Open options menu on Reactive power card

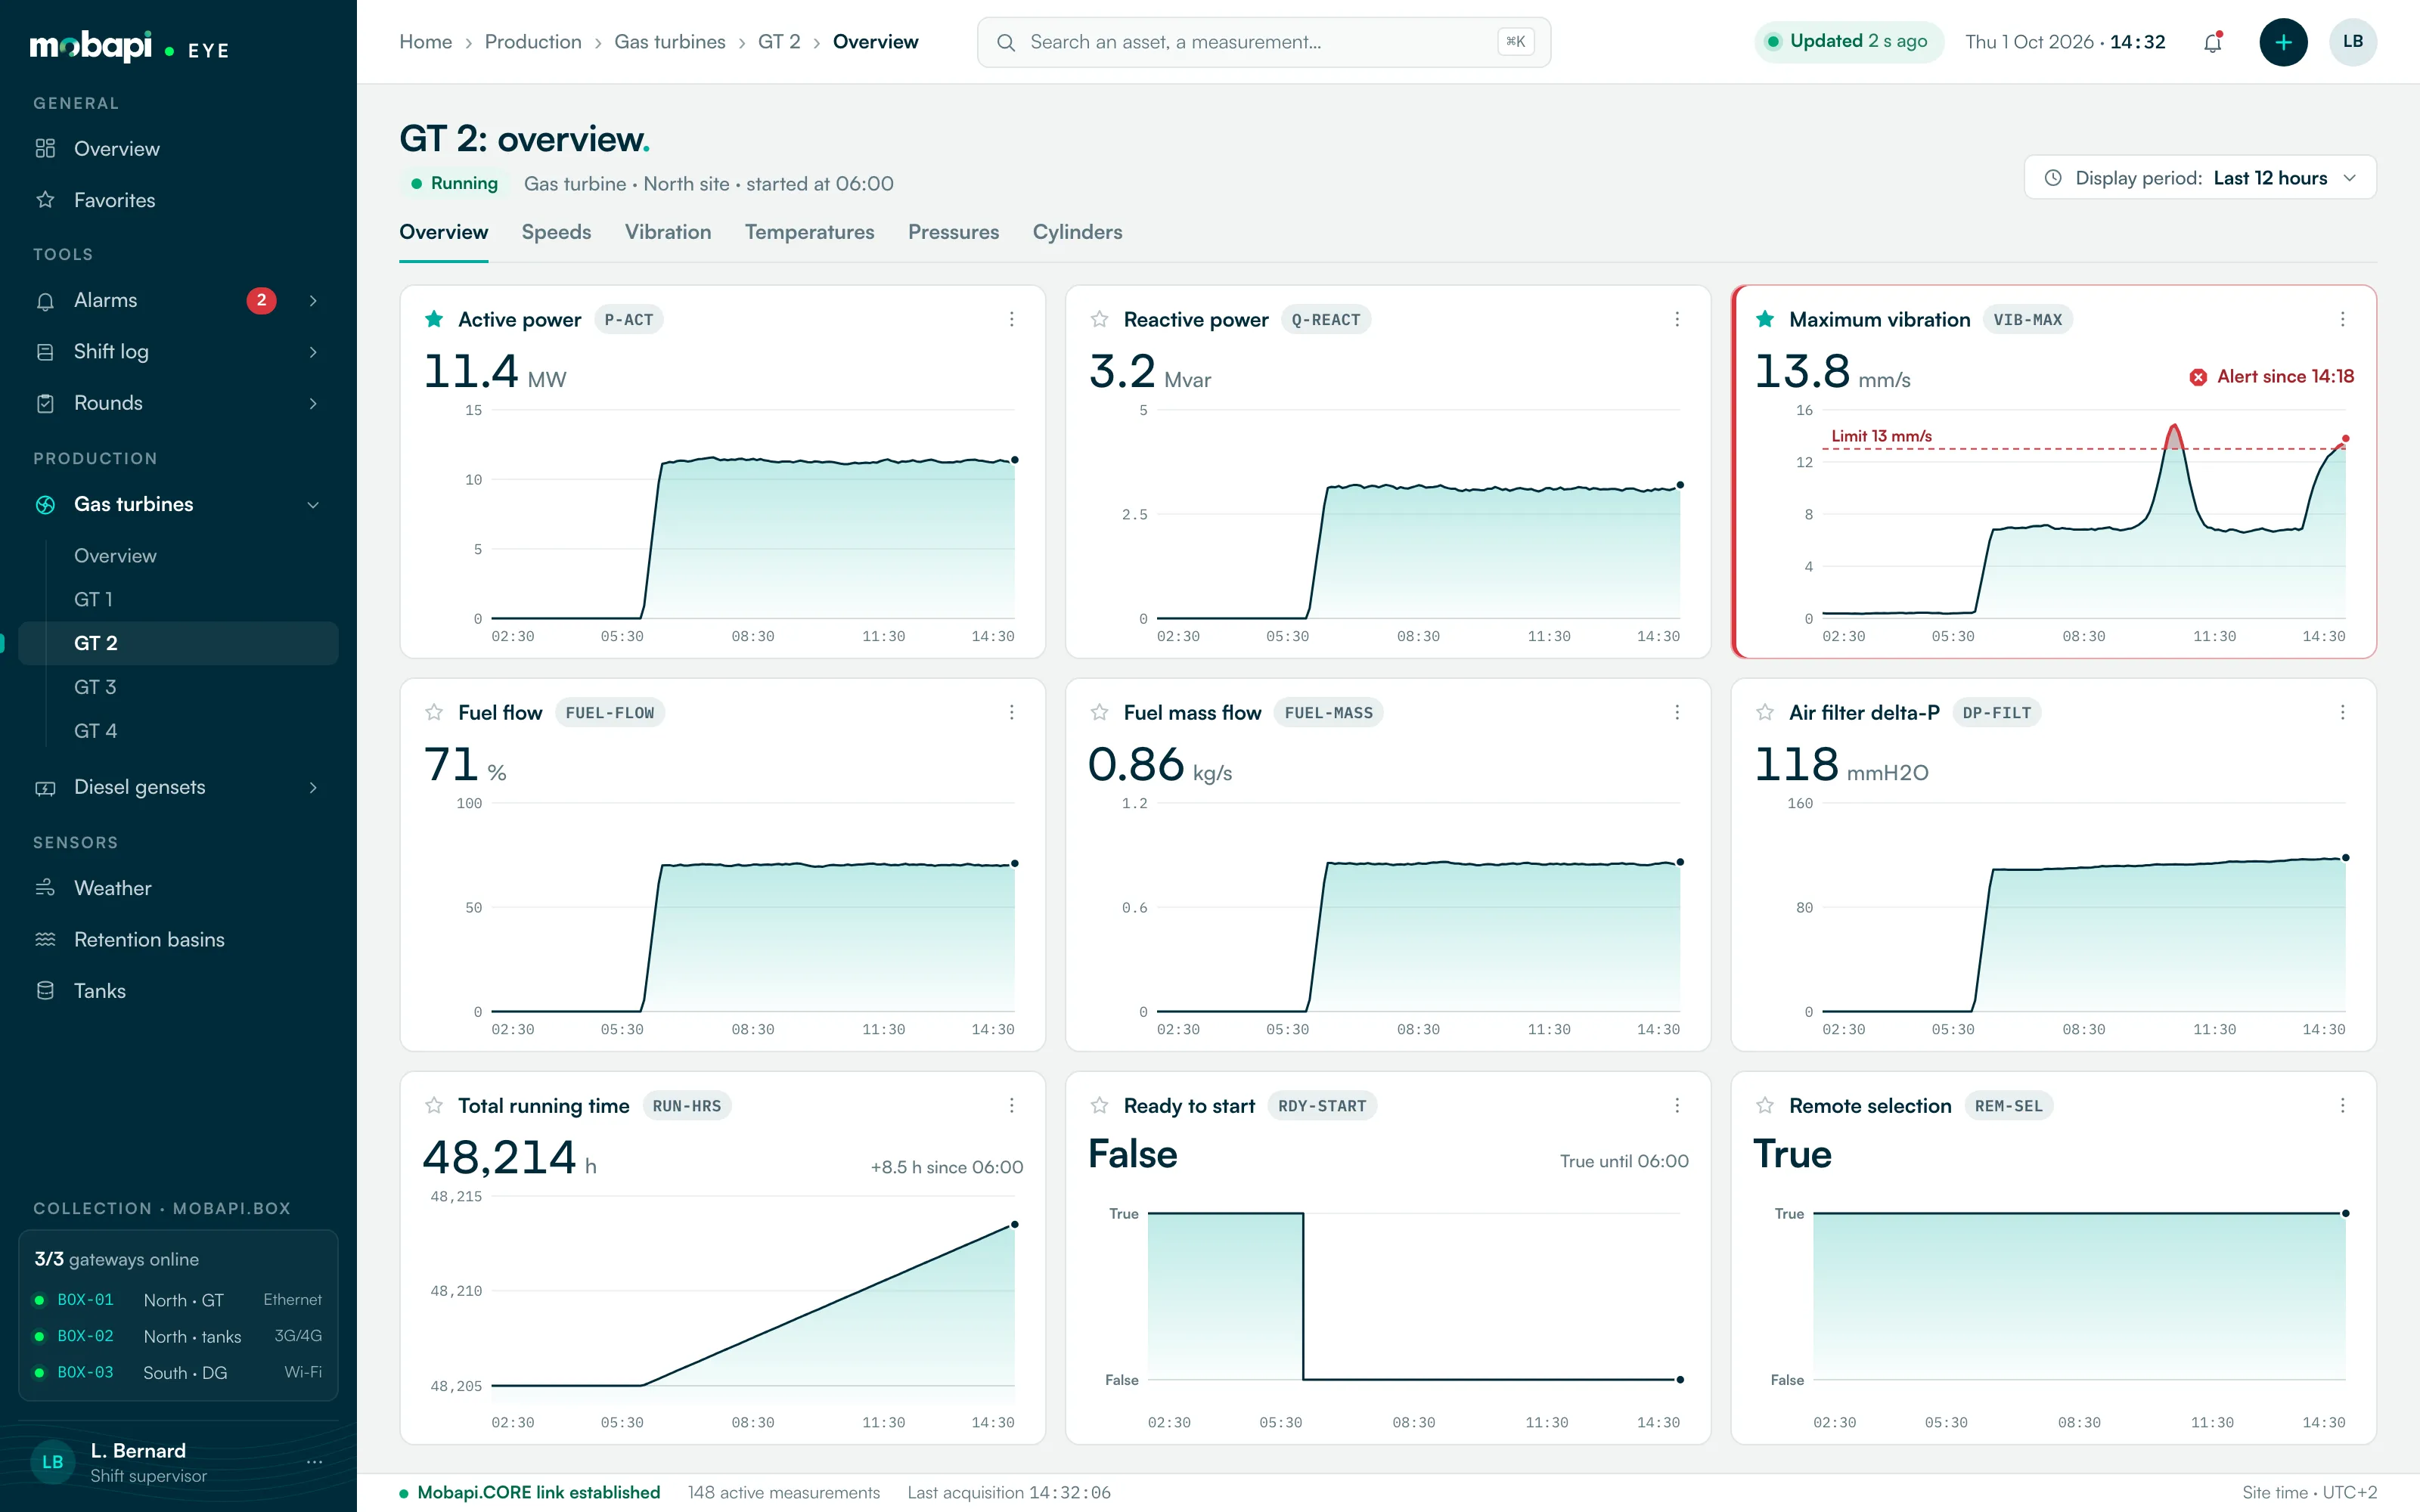(x=1677, y=319)
